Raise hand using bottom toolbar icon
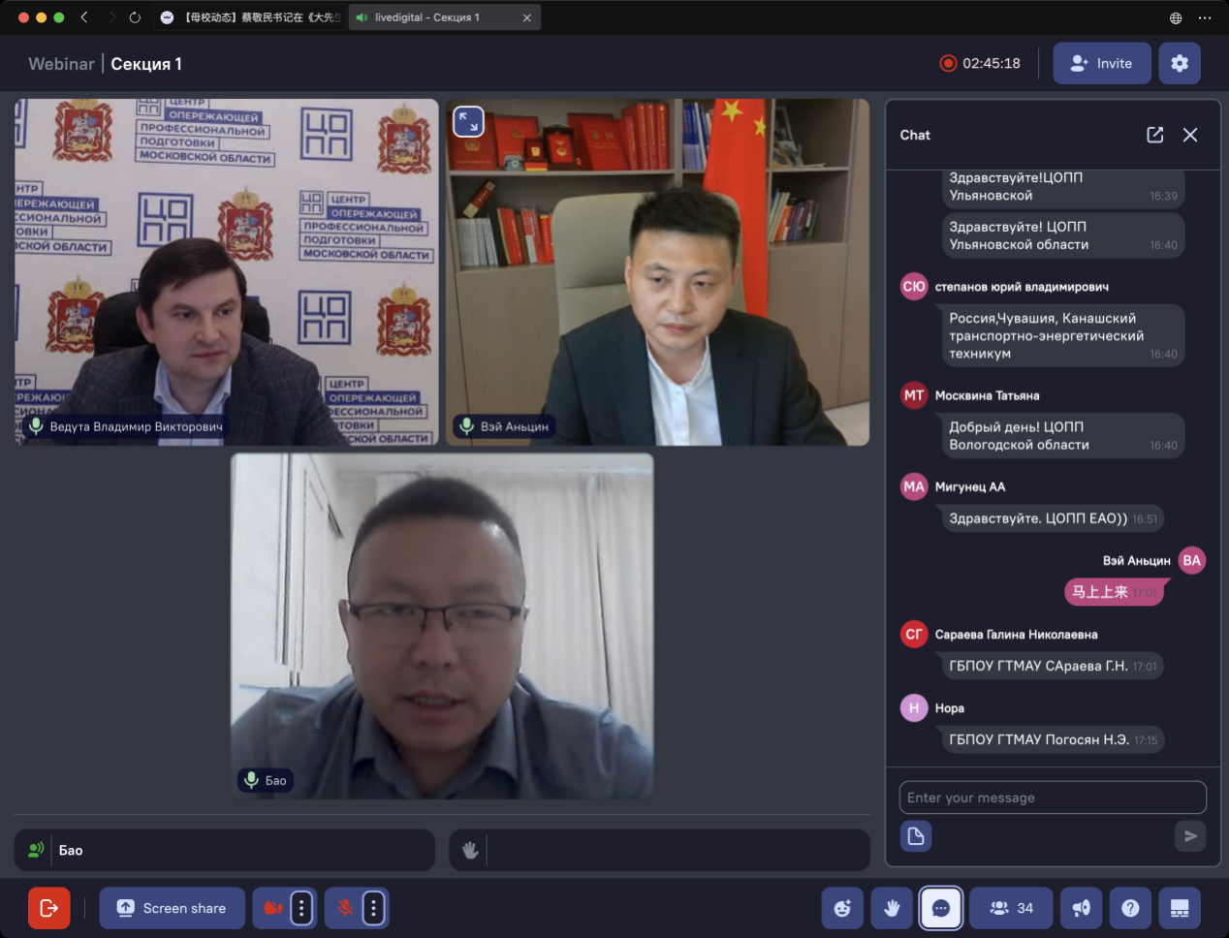This screenshot has width=1229, height=938. point(892,908)
